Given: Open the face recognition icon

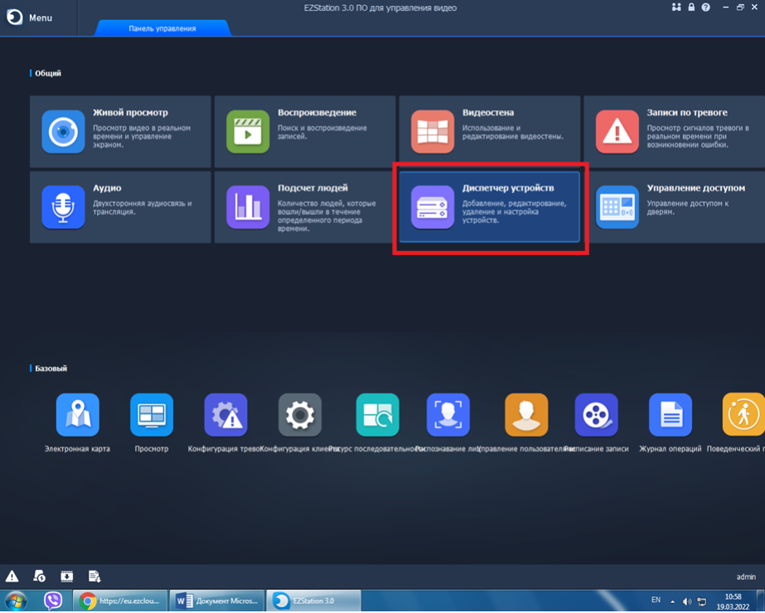Looking at the screenshot, I should click(448, 415).
